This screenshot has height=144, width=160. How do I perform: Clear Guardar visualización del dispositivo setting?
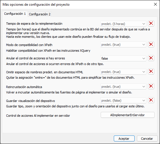click(x=151, y=100)
